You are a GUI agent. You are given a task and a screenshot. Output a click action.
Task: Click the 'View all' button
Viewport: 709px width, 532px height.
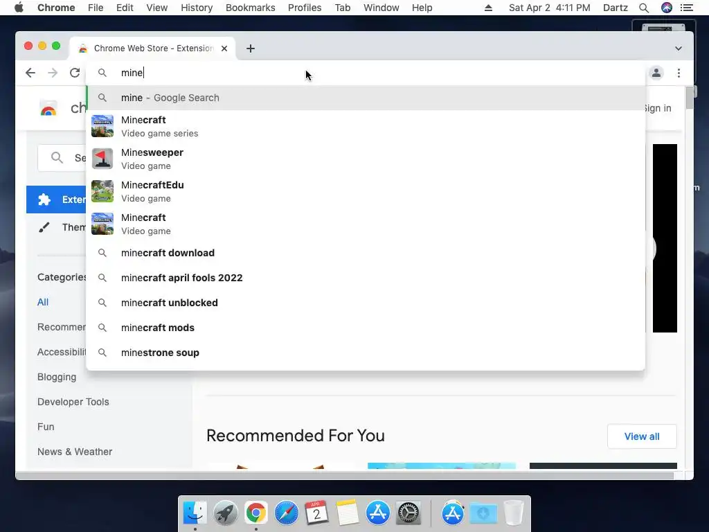tap(642, 436)
